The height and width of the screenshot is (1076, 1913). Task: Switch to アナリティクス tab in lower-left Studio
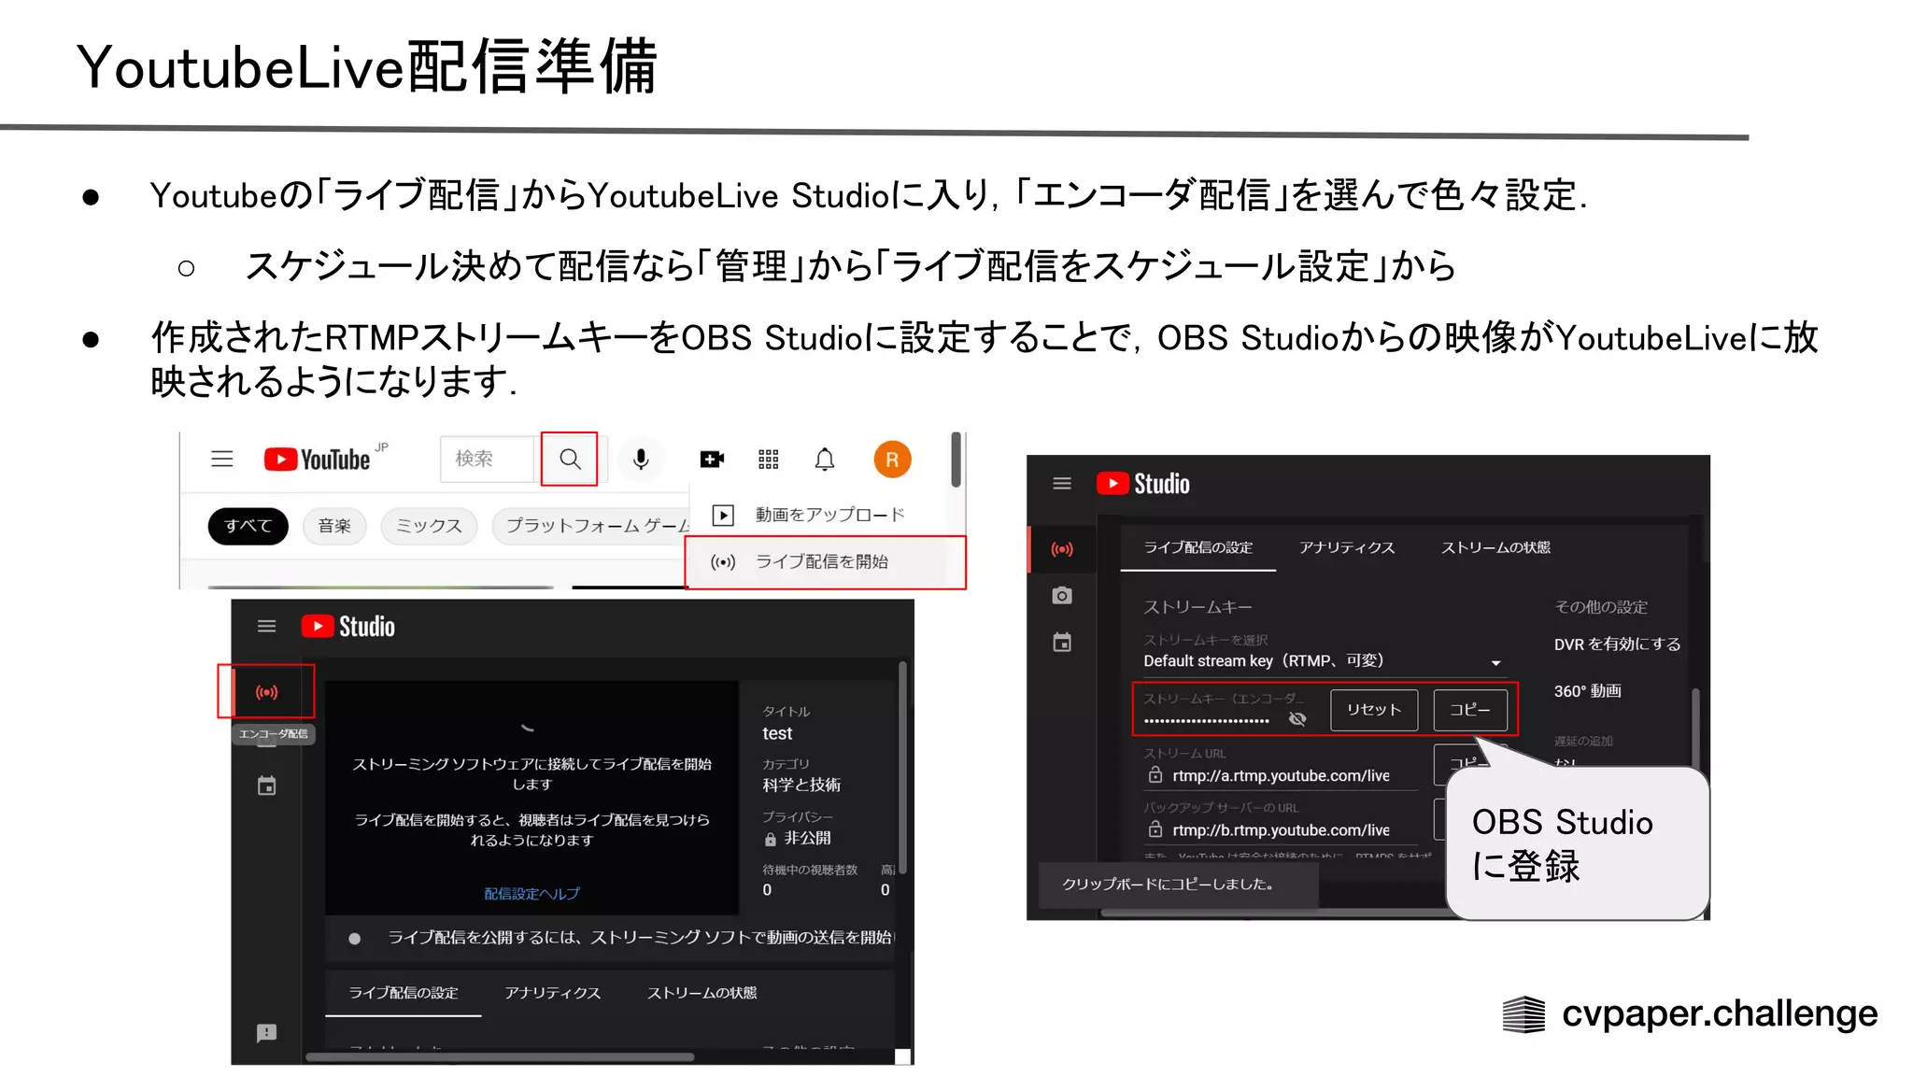[x=553, y=993]
